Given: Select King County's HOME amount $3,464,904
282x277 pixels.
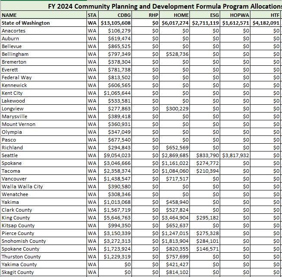Looking at the screenshot, I should tap(175, 218).
